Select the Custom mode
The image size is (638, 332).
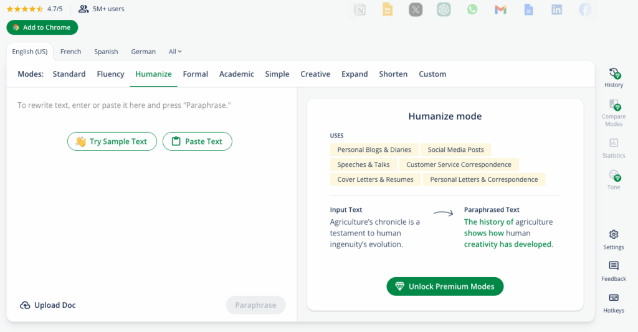pyautogui.click(x=432, y=74)
